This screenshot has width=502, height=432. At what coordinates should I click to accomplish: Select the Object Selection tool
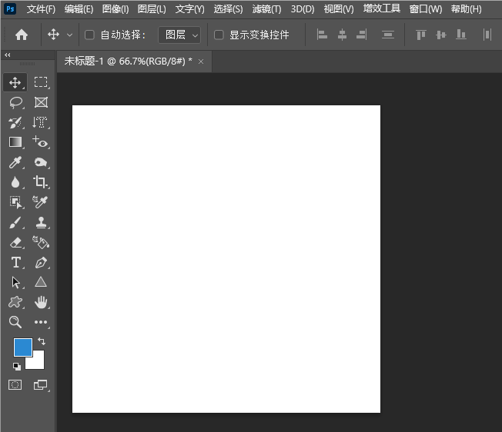click(15, 202)
